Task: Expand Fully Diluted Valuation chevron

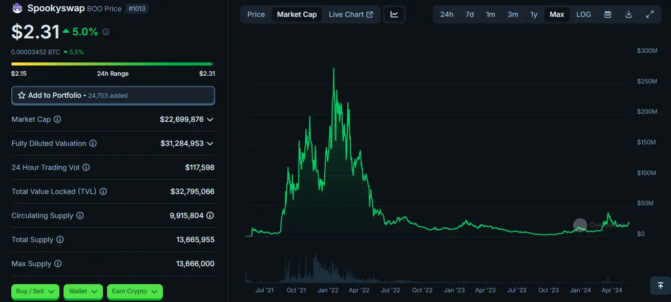Action: click(x=209, y=143)
